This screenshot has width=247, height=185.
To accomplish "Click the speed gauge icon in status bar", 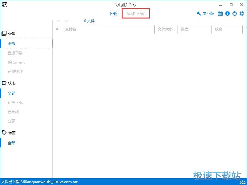I will pos(243,182).
